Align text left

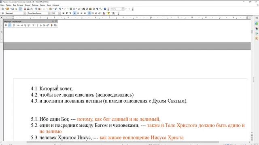pos(74,13)
